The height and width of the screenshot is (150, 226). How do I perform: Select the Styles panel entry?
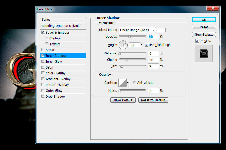63,20
